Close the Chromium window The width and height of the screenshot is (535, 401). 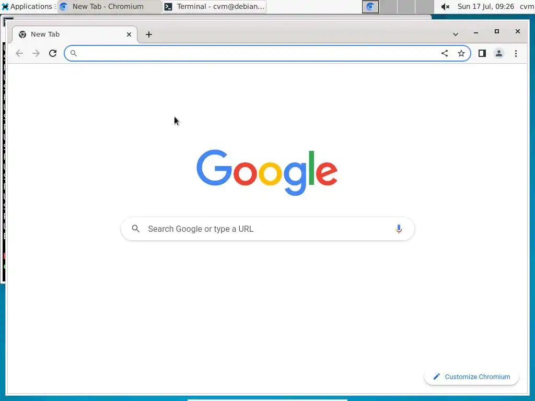518,32
